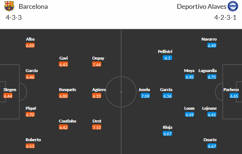This screenshot has height=154, width=242.
Task: Click Laguardia's 6.75 rating badge
Action: [x=212, y=77]
